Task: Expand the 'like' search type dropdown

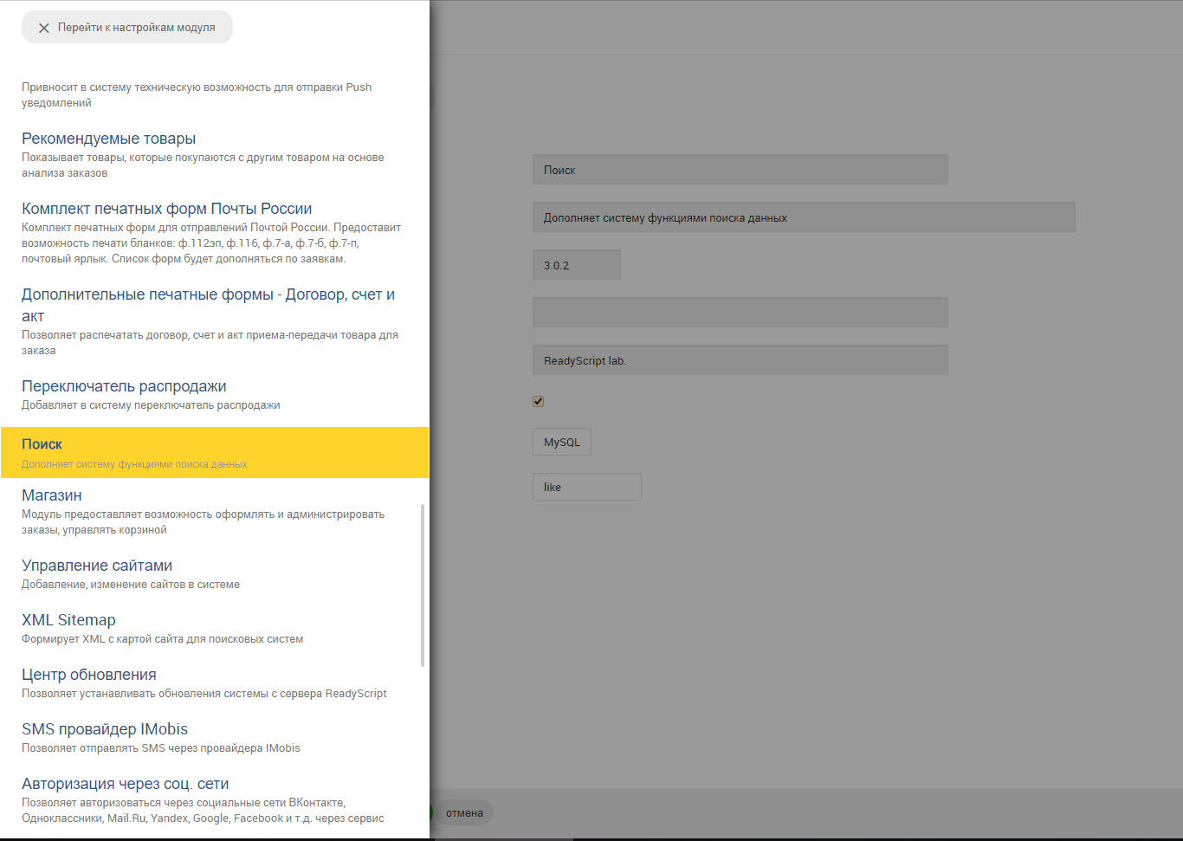Action: (x=586, y=487)
